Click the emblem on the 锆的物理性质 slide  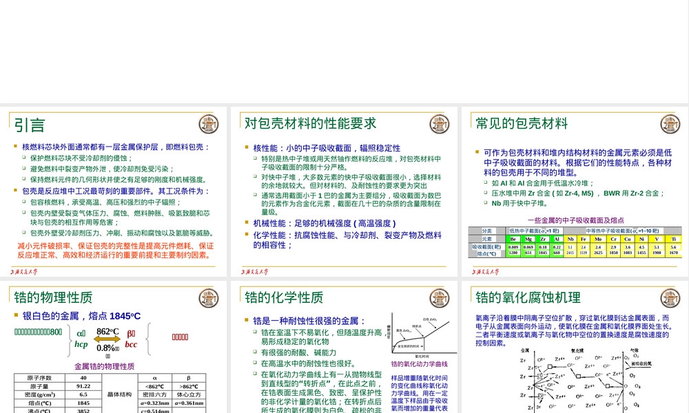(x=208, y=298)
